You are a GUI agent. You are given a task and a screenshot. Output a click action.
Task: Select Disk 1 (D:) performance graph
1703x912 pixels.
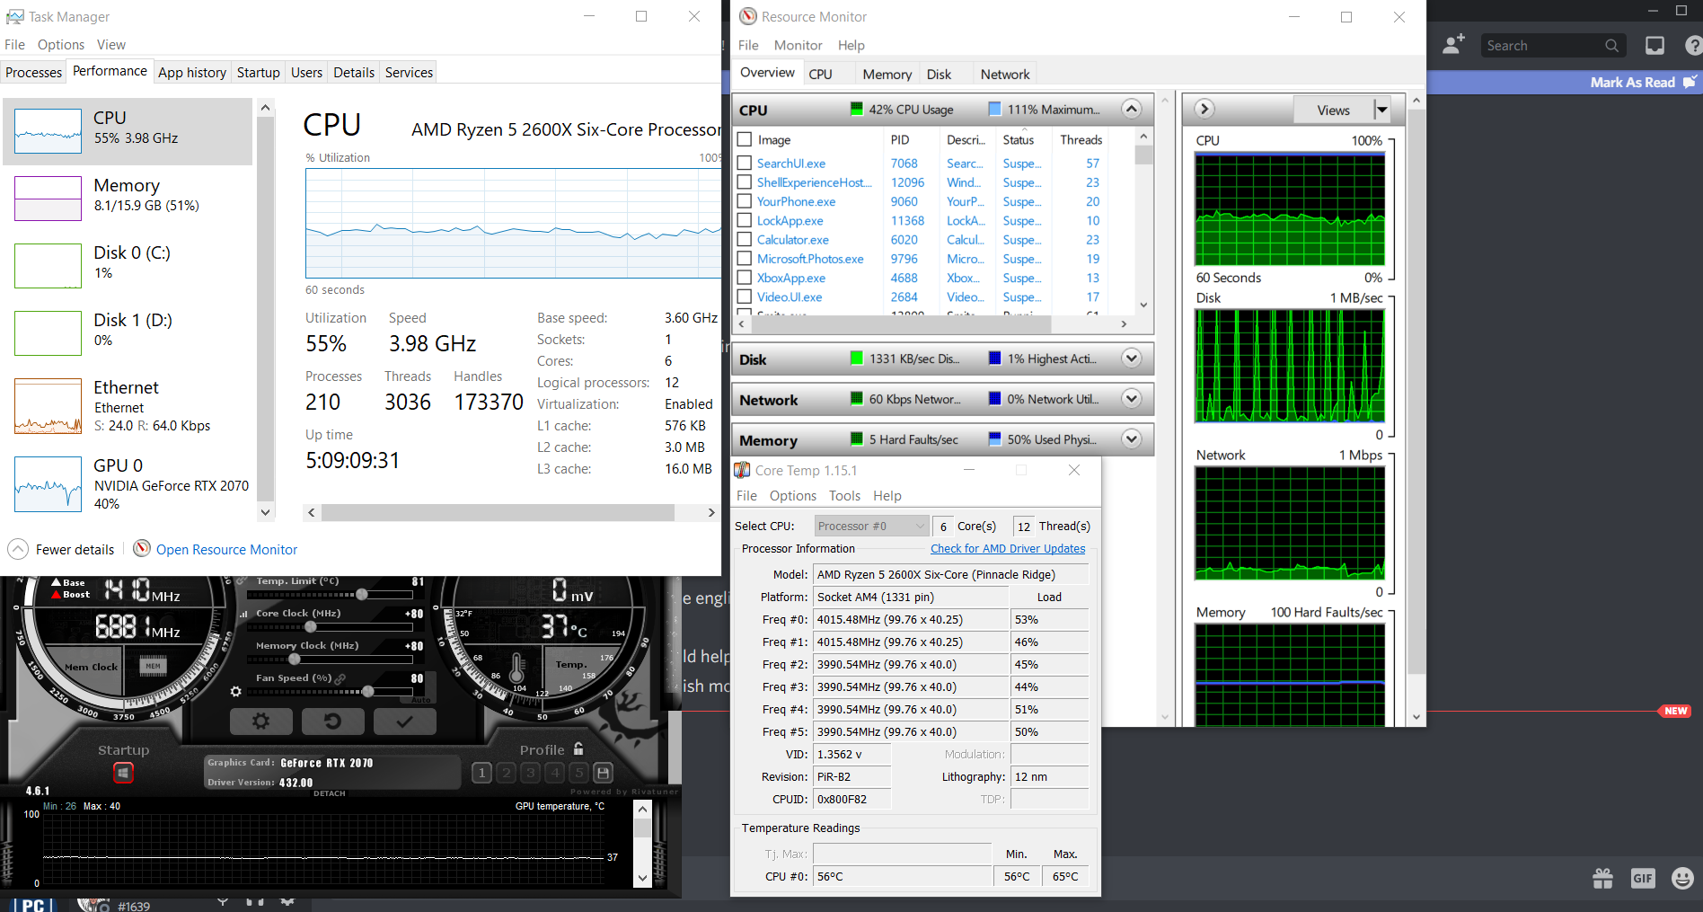[x=49, y=333]
